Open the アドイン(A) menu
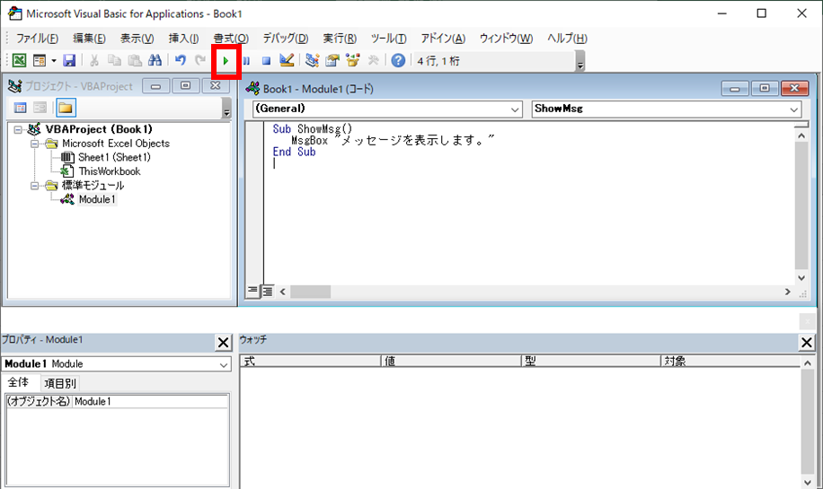Image resolution: width=823 pixels, height=489 pixels. click(x=443, y=39)
